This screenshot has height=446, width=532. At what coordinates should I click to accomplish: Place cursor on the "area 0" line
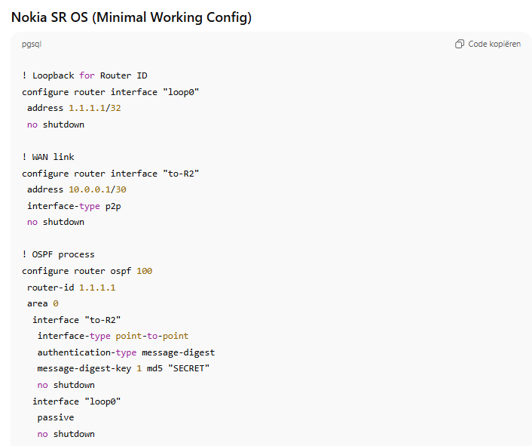pyautogui.click(x=42, y=303)
